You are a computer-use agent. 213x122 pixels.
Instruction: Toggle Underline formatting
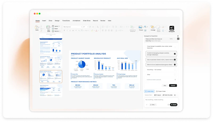pos(70,31)
